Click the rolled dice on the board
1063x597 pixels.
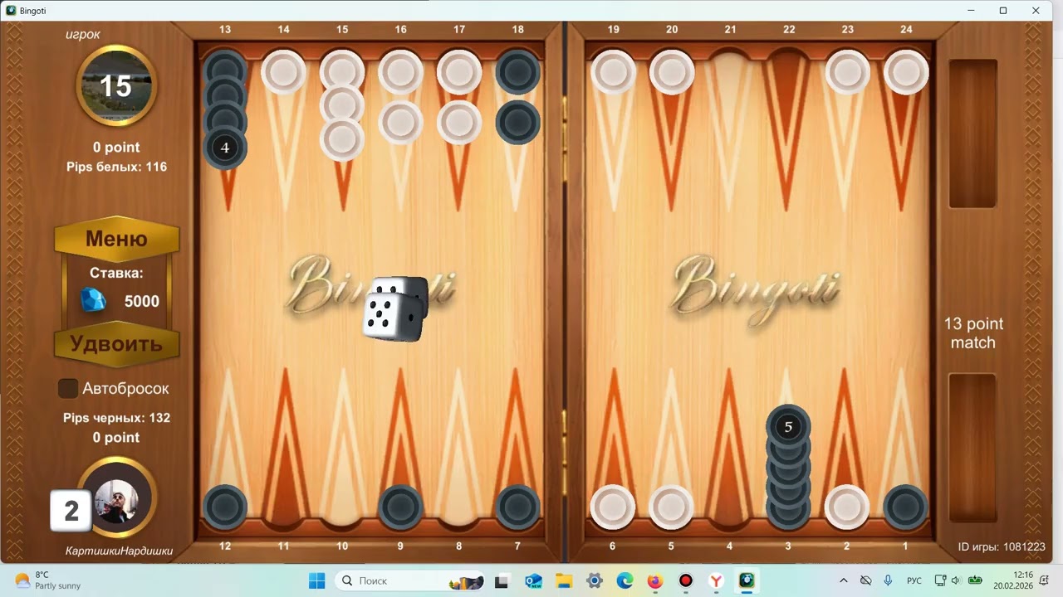coord(394,308)
